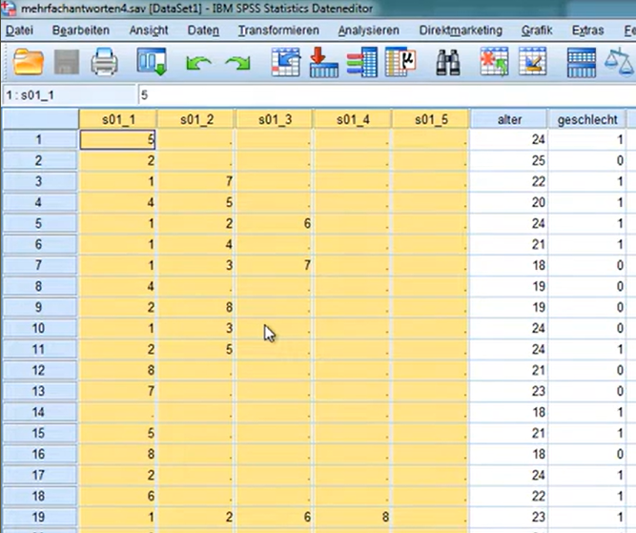Viewport: 636px width, 533px height.
Task: Open the Transformieren menu
Action: [x=278, y=31]
